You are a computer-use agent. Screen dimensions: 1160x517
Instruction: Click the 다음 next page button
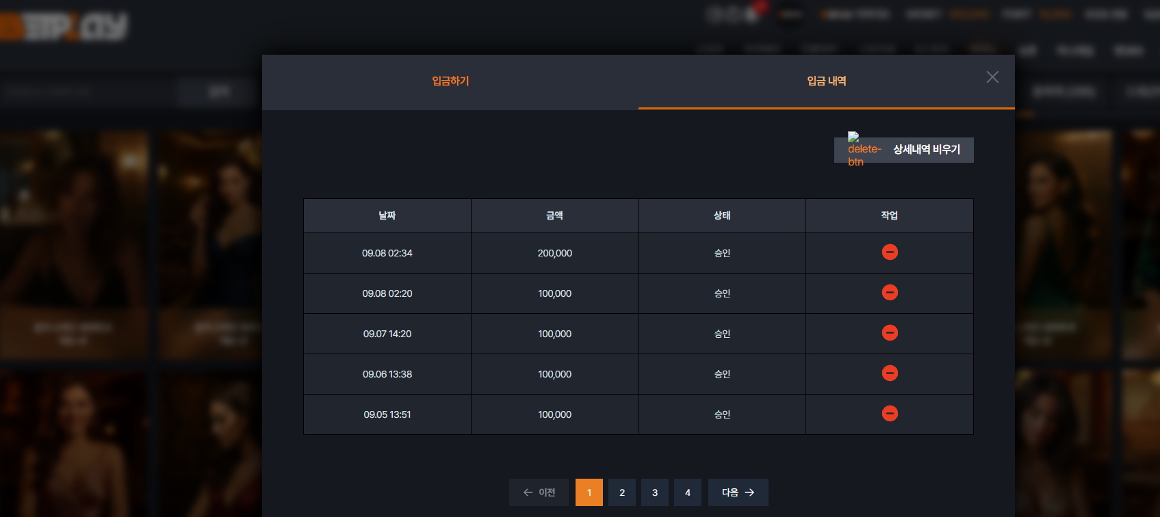[738, 492]
